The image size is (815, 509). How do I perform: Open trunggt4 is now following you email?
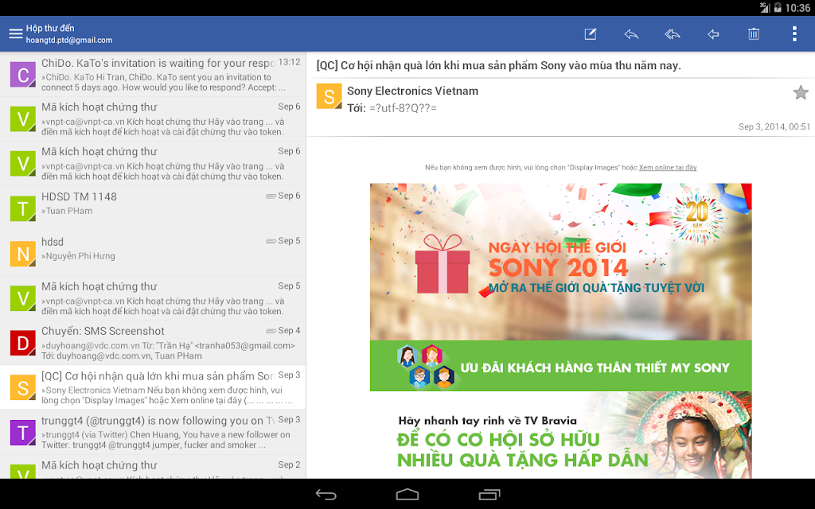pyautogui.click(x=153, y=432)
